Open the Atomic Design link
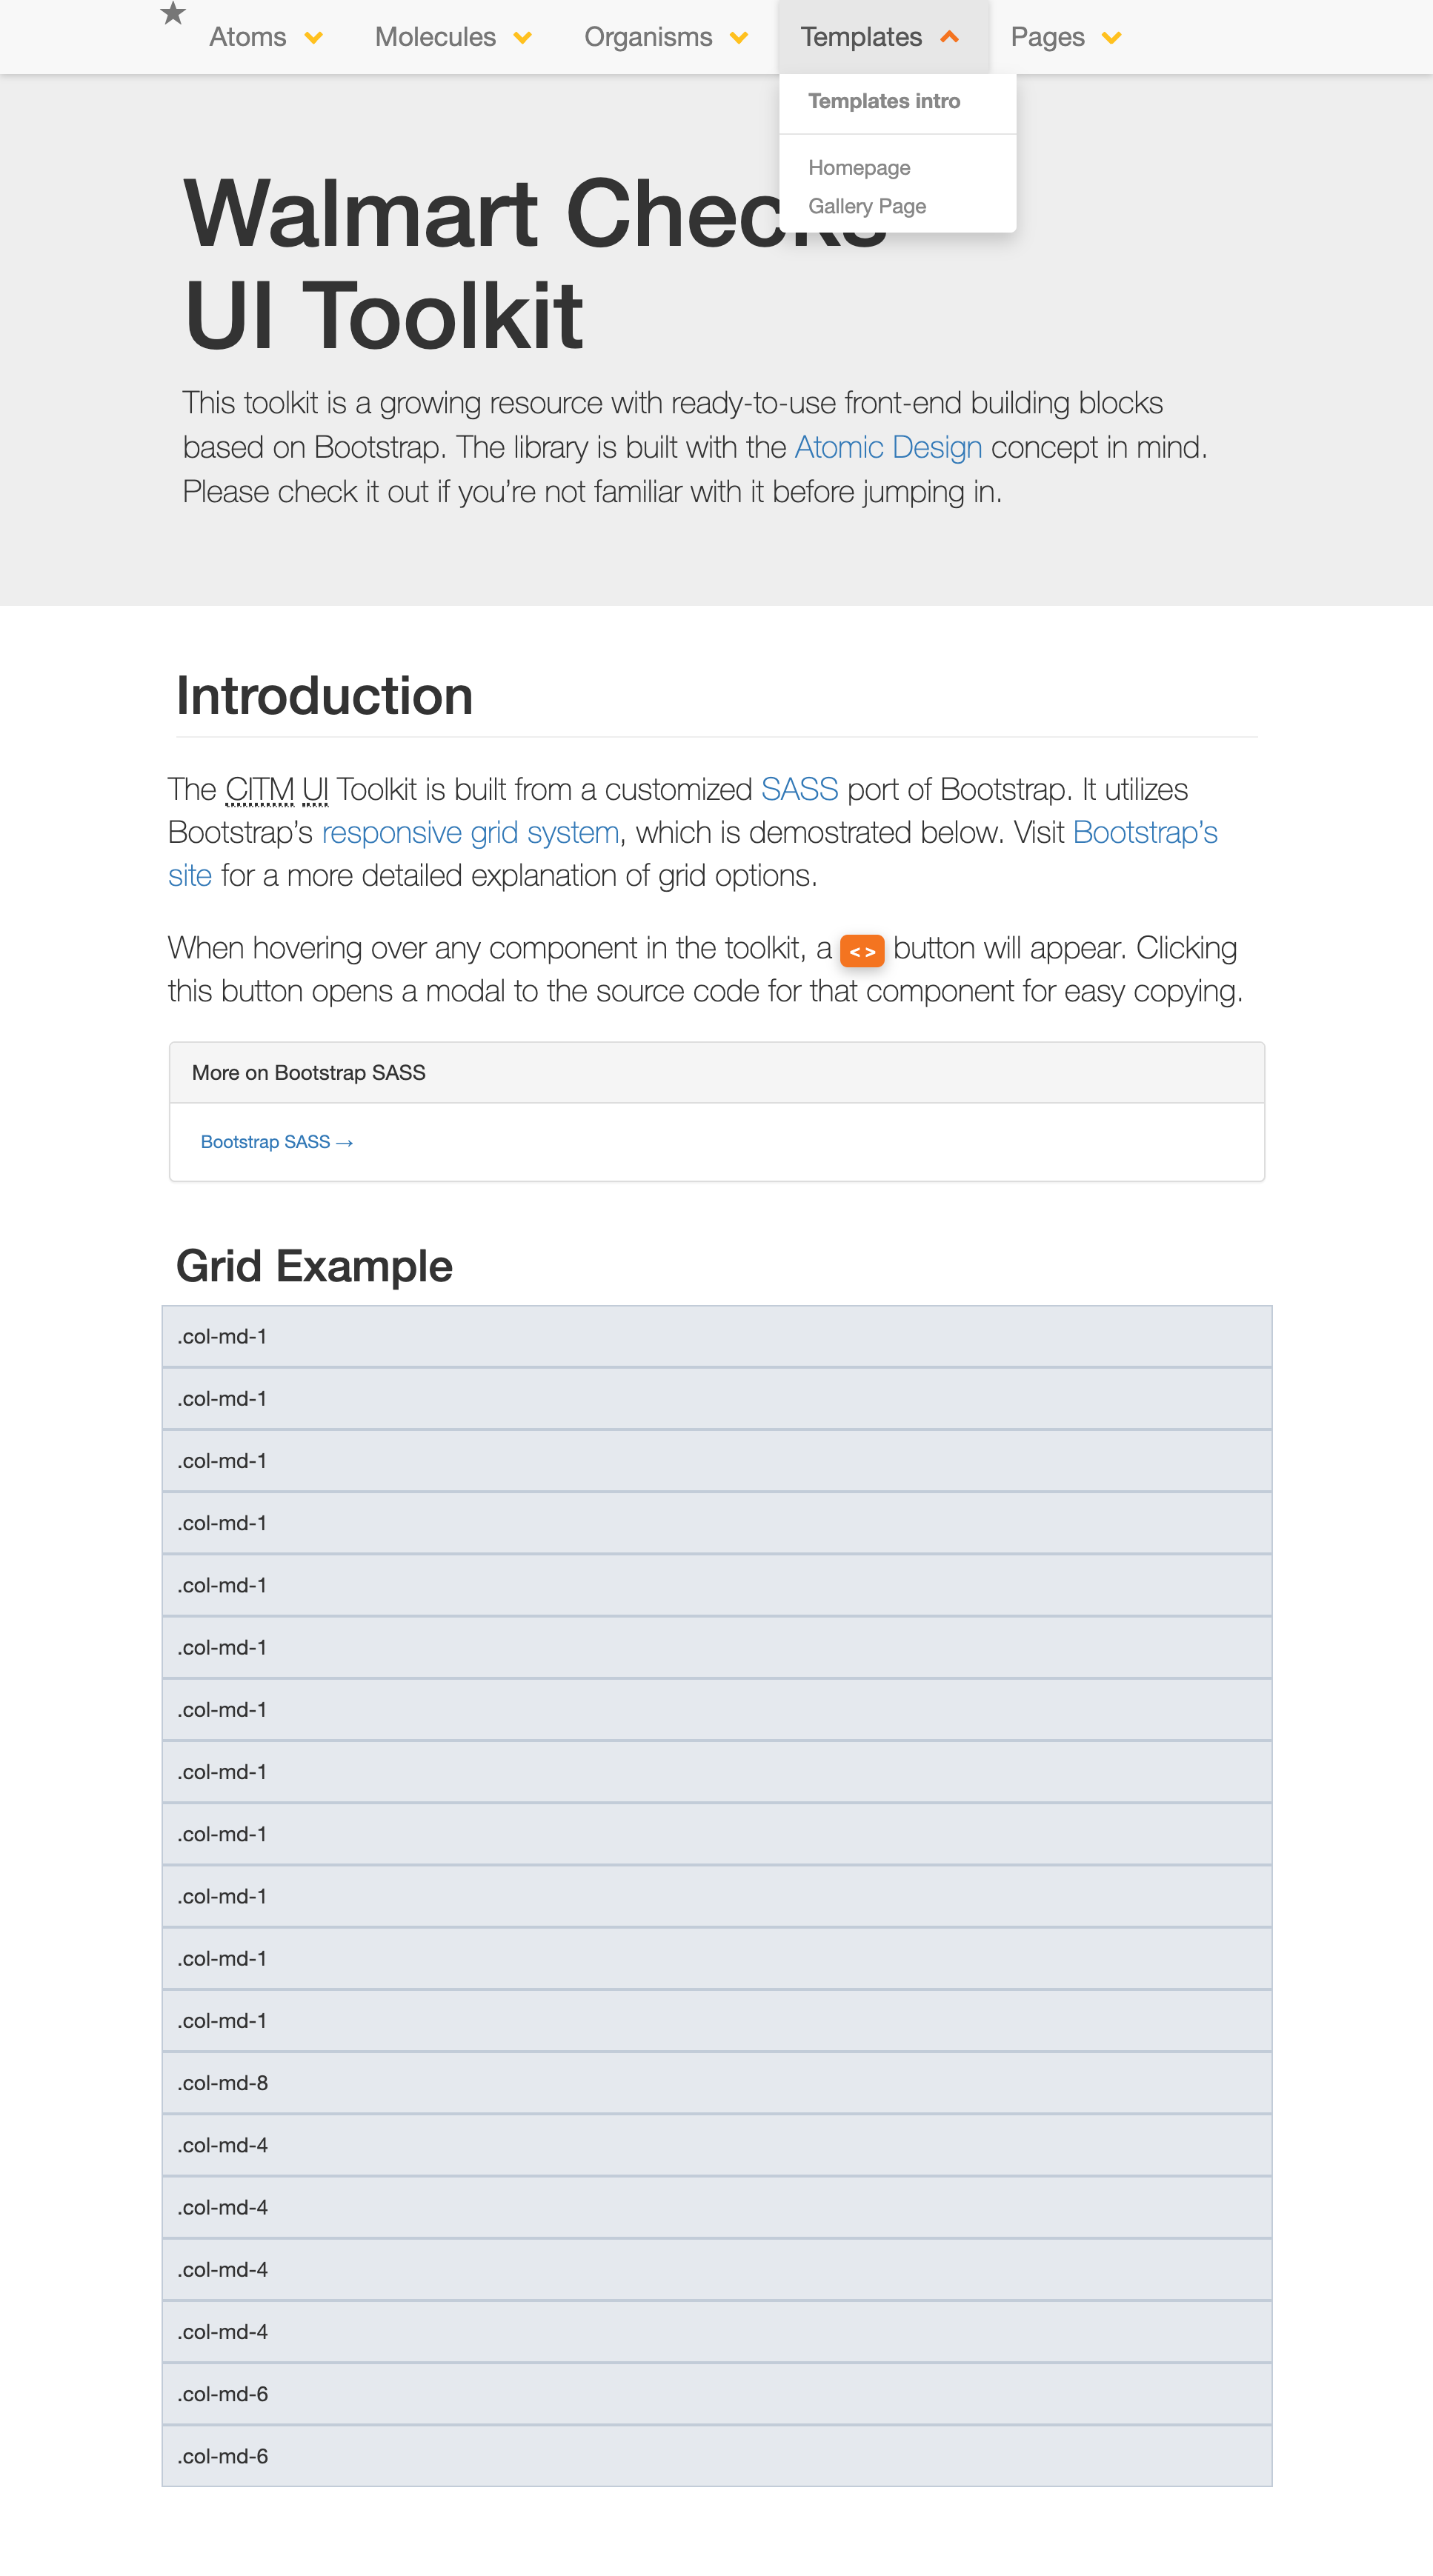 [x=888, y=447]
